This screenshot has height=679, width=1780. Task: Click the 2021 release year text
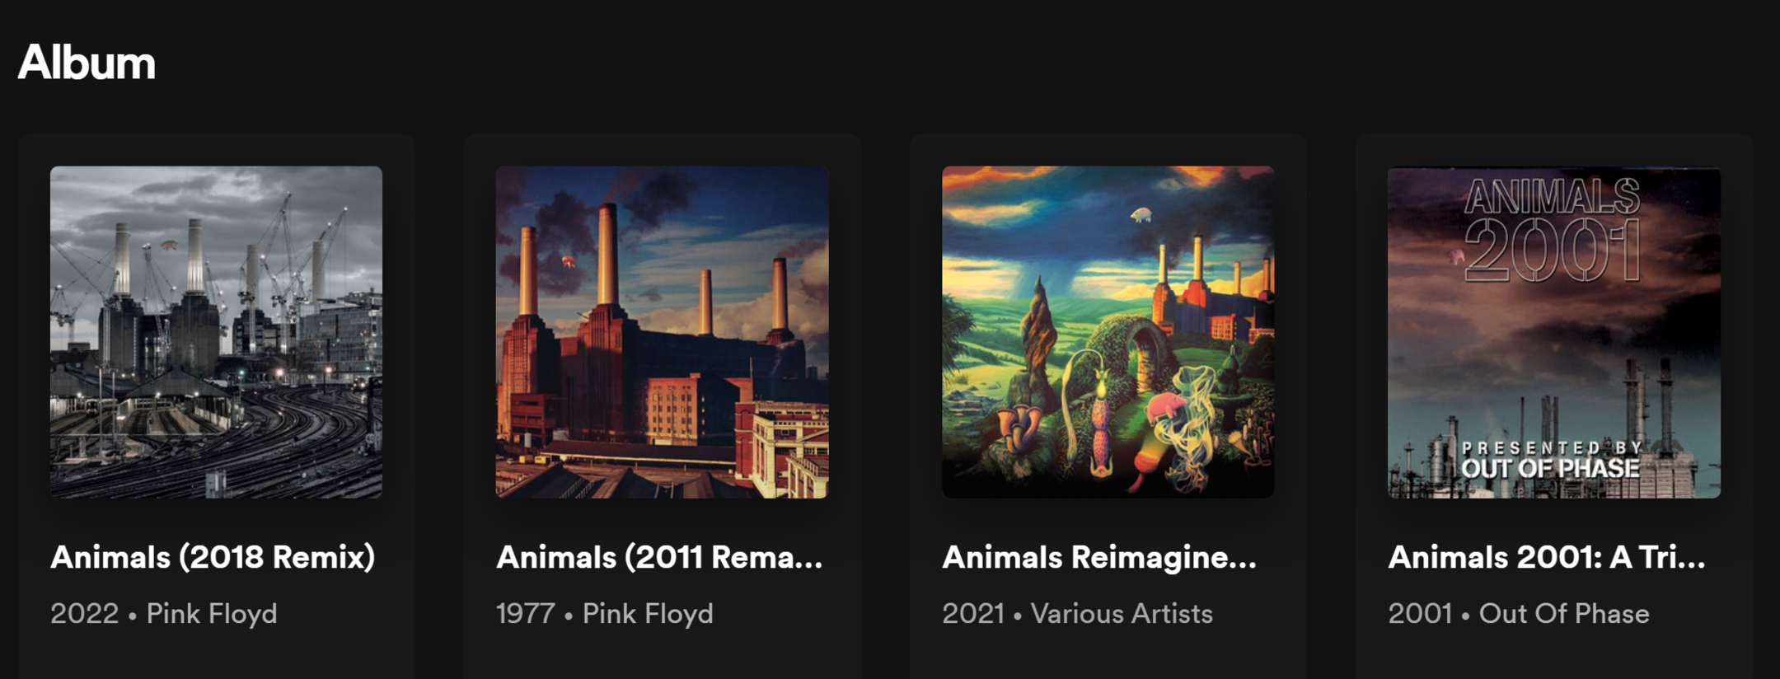973,614
